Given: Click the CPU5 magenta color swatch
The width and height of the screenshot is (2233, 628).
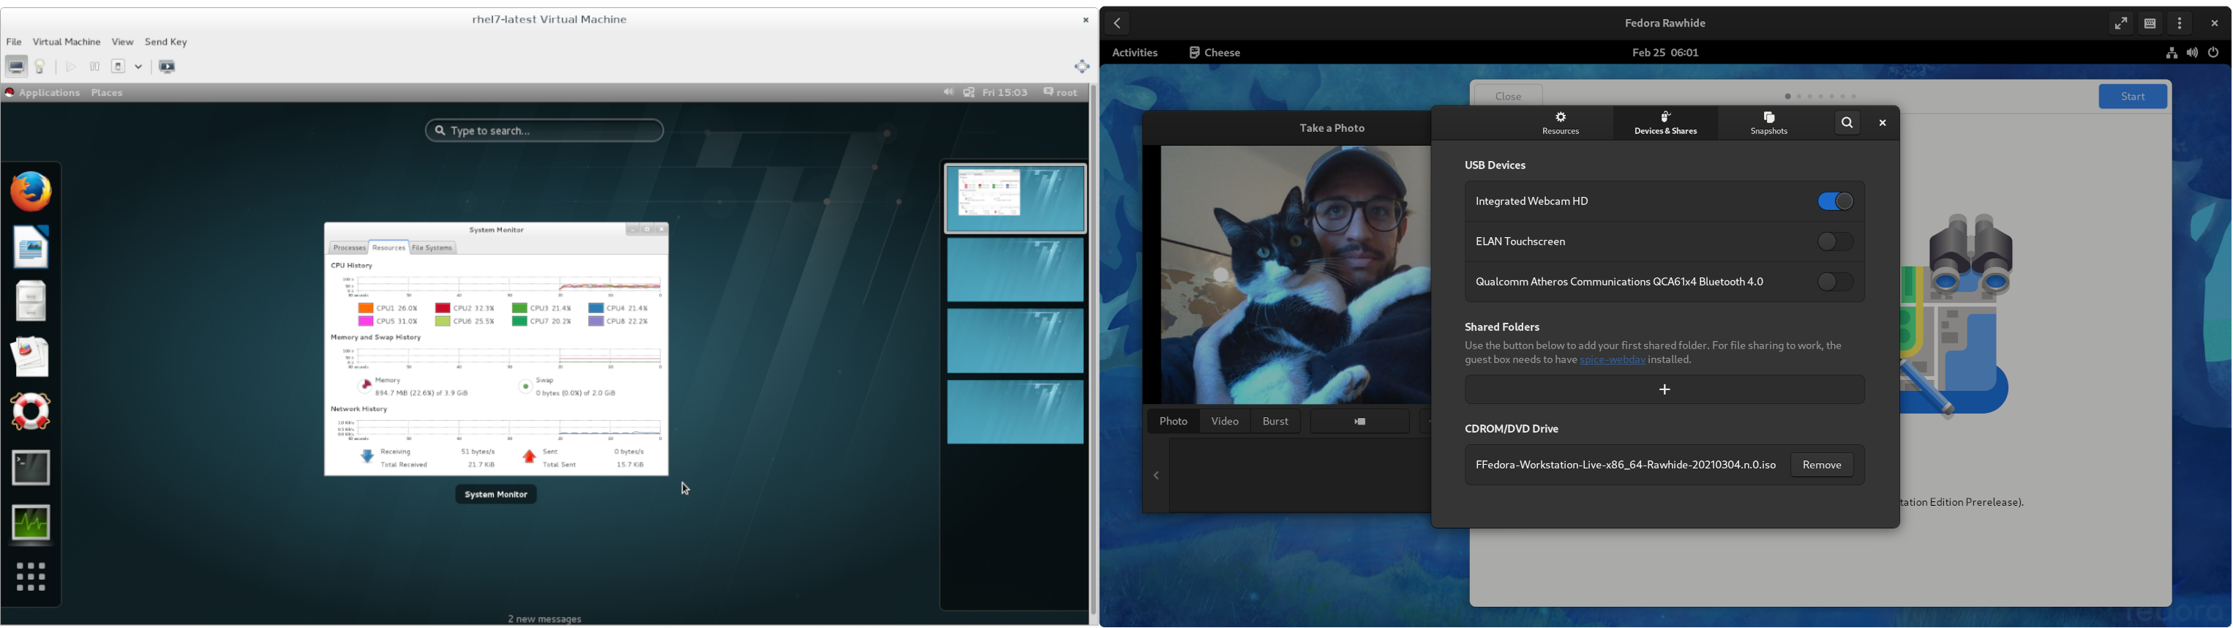Looking at the screenshot, I should pos(365,322).
